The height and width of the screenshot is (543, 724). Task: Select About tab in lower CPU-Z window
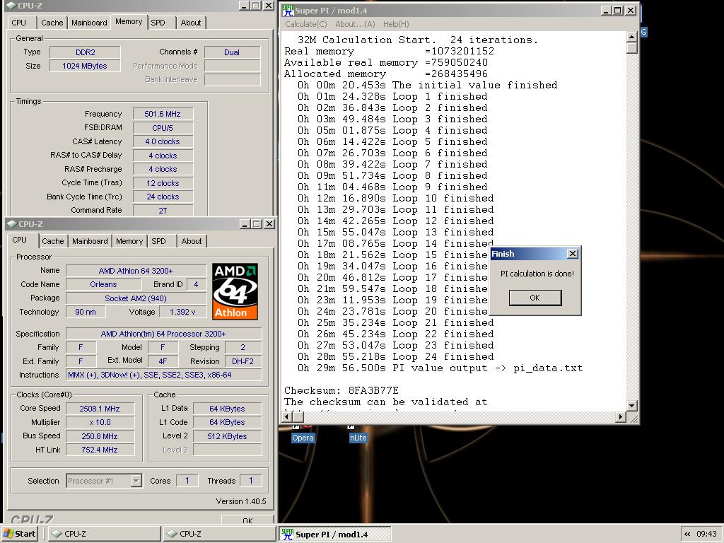tap(192, 241)
